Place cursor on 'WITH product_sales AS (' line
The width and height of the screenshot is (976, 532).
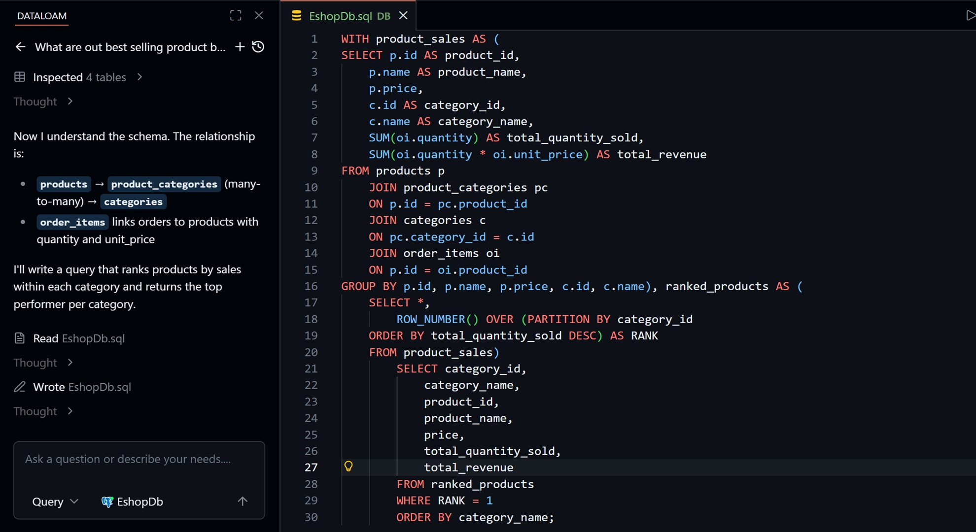(420, 39)
